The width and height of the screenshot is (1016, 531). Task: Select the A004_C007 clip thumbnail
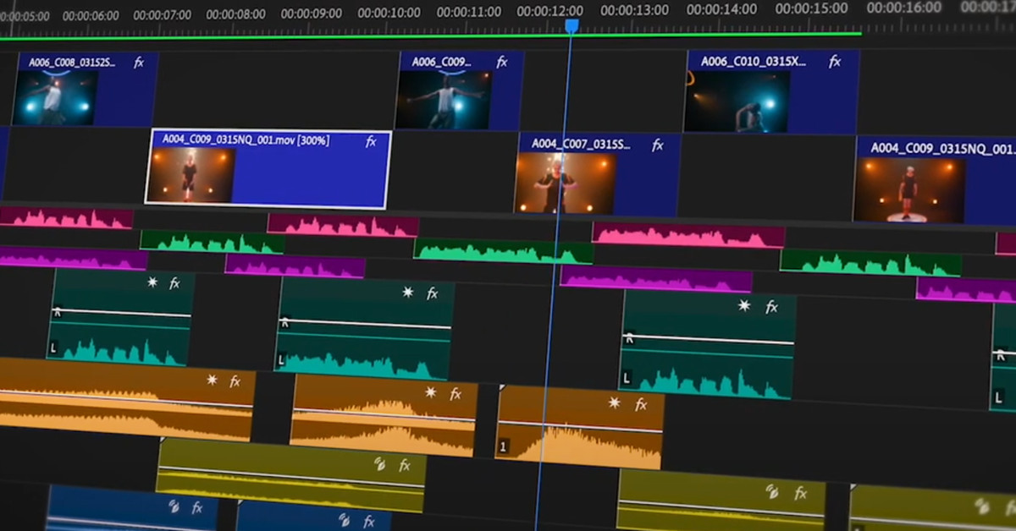pyautogui.click(x=565, y=183)
